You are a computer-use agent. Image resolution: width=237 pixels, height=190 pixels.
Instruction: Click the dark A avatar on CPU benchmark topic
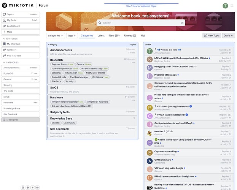click(150, 161)
